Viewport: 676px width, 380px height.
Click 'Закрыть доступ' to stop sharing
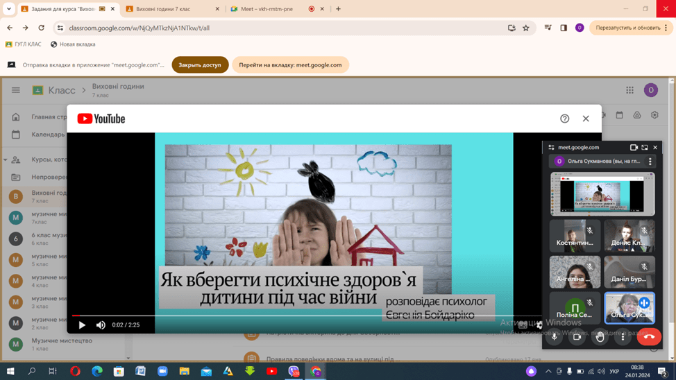click(200, 64)
